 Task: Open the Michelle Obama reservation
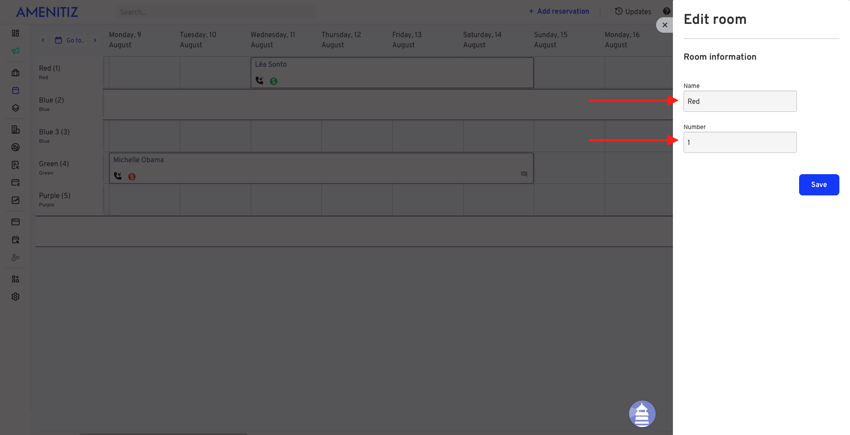321,168
